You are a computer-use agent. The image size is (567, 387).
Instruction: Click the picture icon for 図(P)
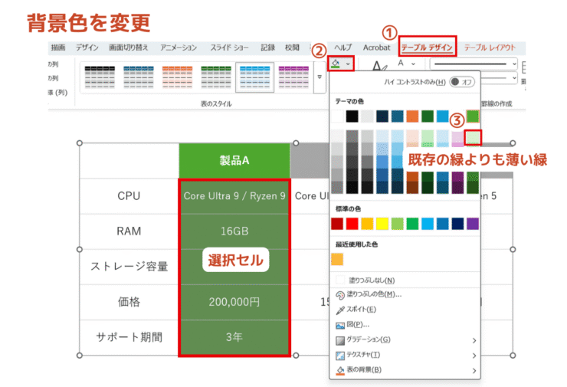coord(340,325)
